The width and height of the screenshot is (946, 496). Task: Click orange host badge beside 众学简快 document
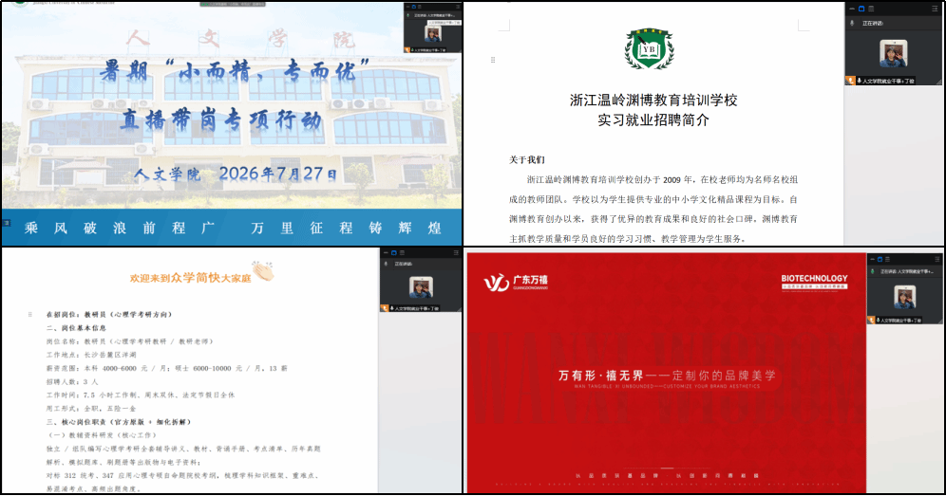coord(385,308)
